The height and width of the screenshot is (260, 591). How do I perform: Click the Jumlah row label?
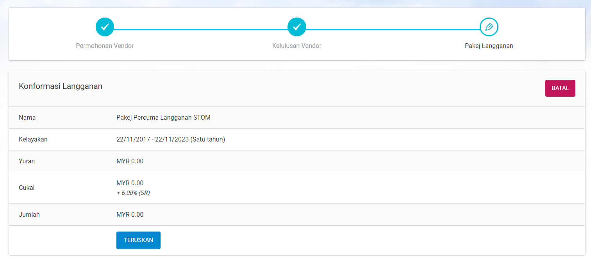(x=29, y=214)
